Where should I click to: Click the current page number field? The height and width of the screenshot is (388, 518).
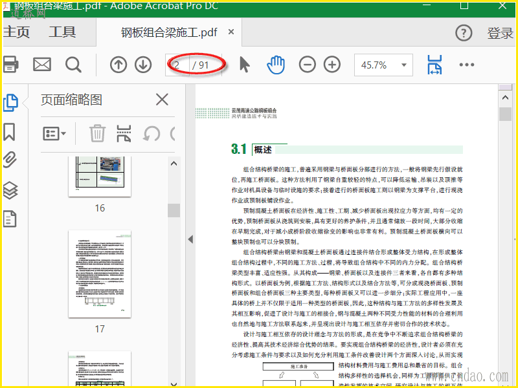tap(177, 65)
